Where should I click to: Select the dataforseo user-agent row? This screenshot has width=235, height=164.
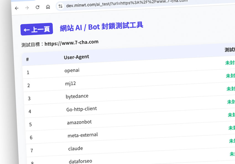click(80, 161)
